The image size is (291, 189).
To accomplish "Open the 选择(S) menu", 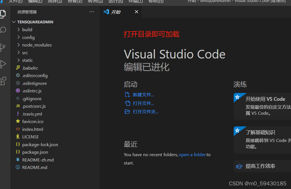I will point(55,1).
